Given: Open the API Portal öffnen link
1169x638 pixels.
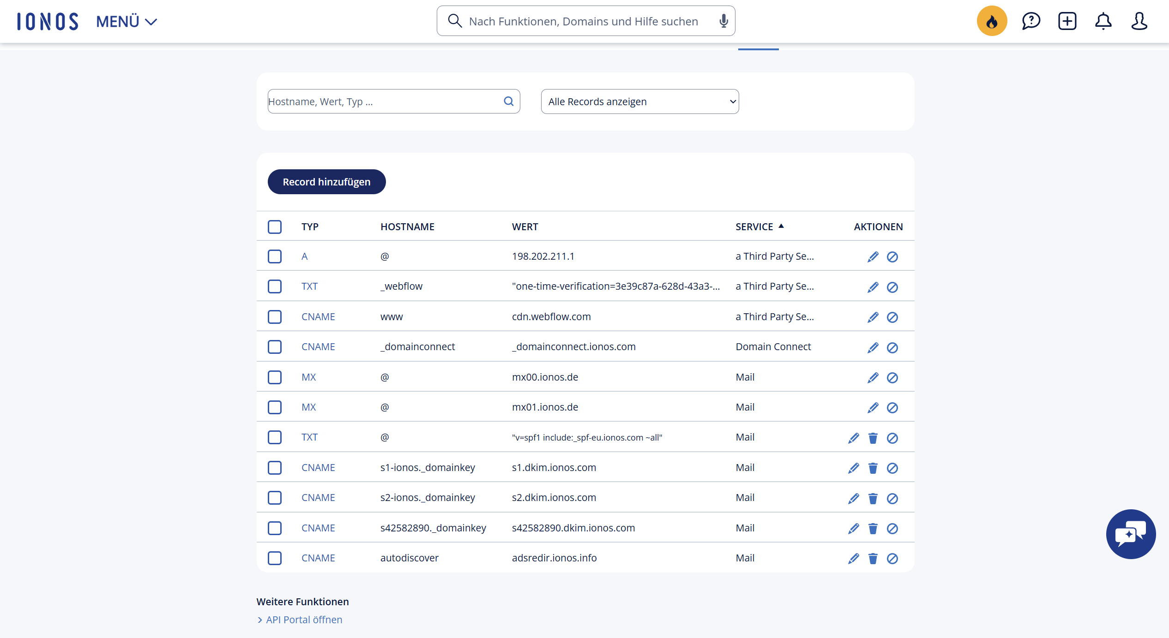Looking at the screenshot, I should coord(304,620).
